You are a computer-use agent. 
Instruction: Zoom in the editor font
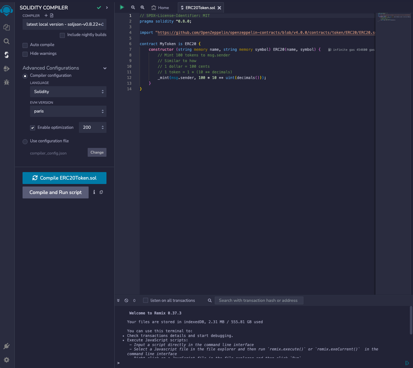tap(142, 8)
